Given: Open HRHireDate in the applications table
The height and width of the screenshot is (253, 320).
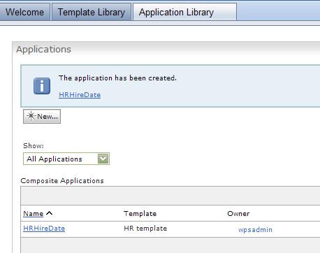Looking at the screenshot, I should (44, 229).
